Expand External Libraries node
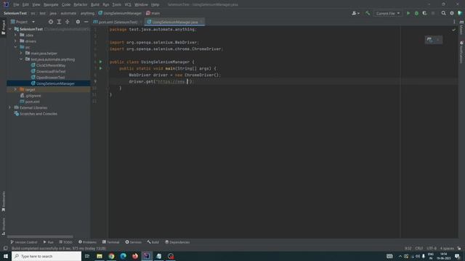This screenshot has width=465, height=261. pos(10,107)
